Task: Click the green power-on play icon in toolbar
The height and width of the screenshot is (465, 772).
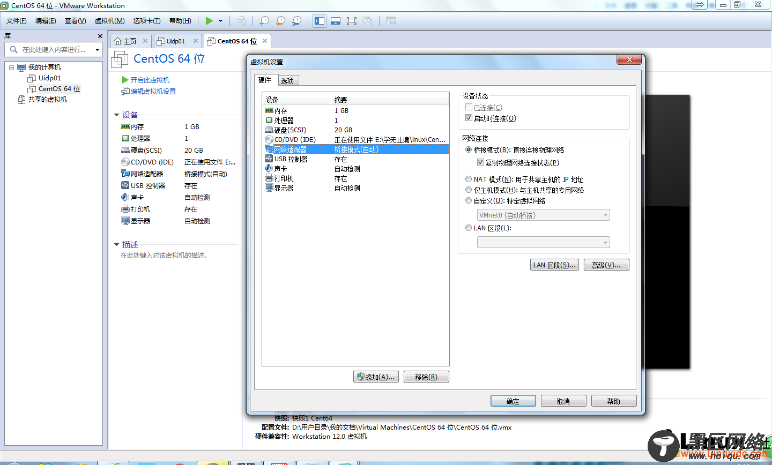Action: (x=209, y=21)
